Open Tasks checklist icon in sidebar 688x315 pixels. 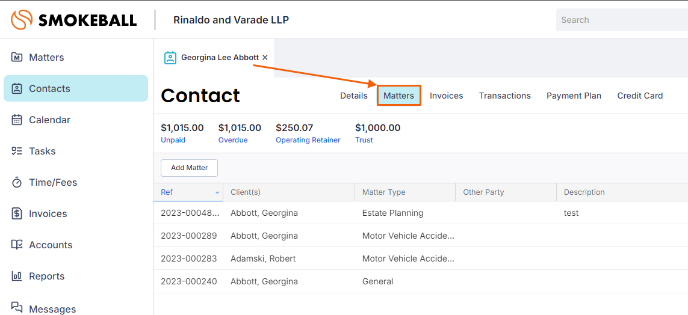click(17, 151)
